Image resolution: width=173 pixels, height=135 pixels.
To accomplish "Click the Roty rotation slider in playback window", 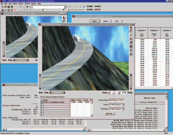I will [57, 93].
